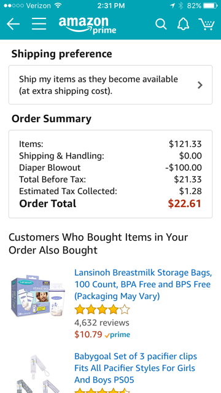Open Babygoal pacifier clips product link

click(136, 368)
